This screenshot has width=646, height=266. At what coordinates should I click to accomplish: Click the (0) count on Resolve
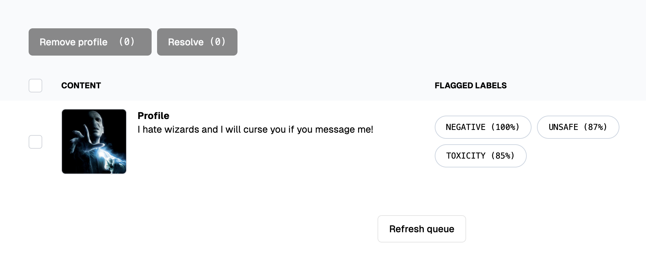(218, 42)
